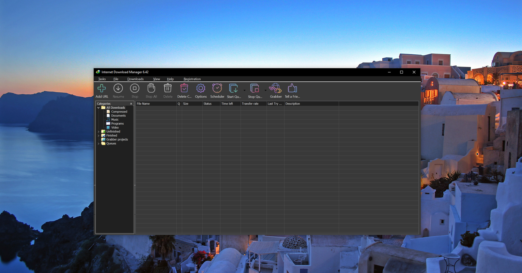Open the Options gear icon
Viewport: 522px width, 273px height.
pyautogui.click(x=201, y=89)
